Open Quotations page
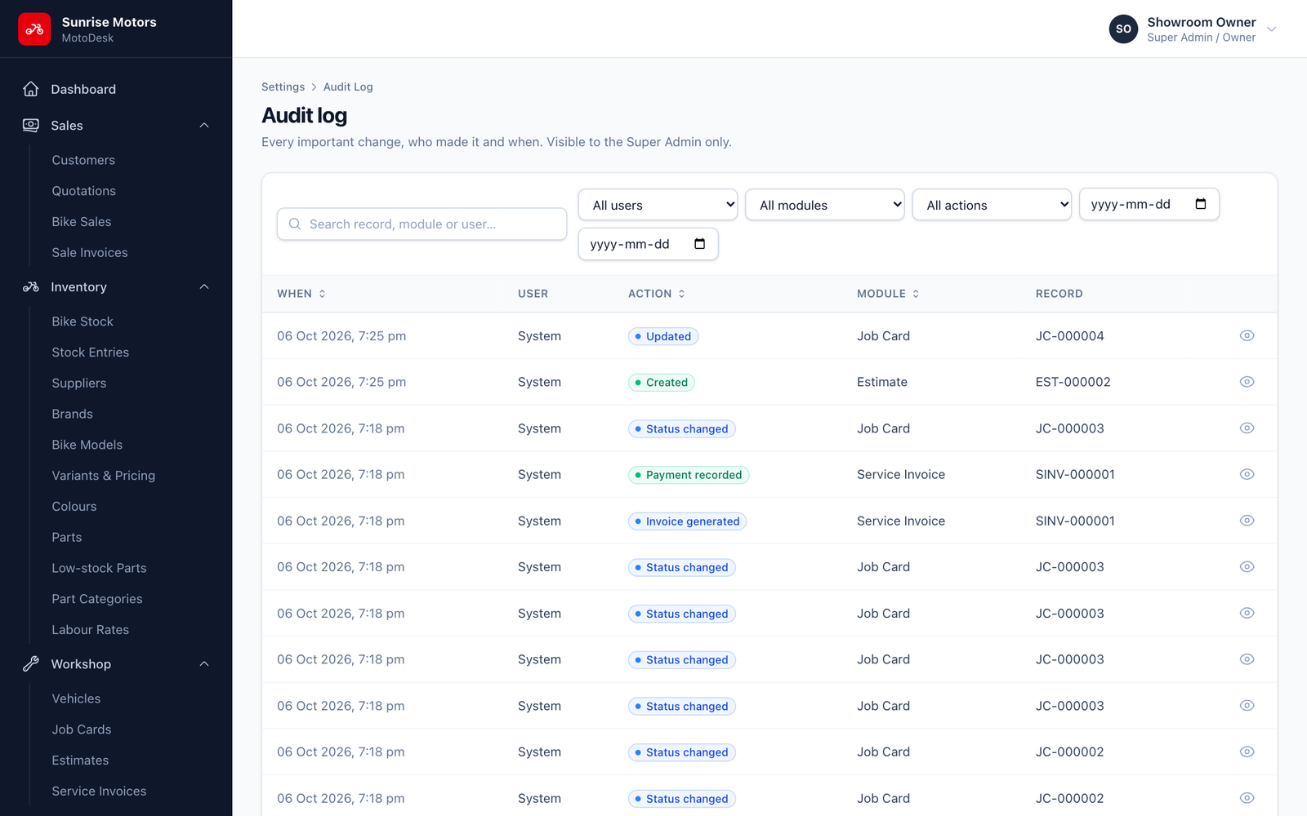This screenshot has width=1307, height=816. coord(84,191)
